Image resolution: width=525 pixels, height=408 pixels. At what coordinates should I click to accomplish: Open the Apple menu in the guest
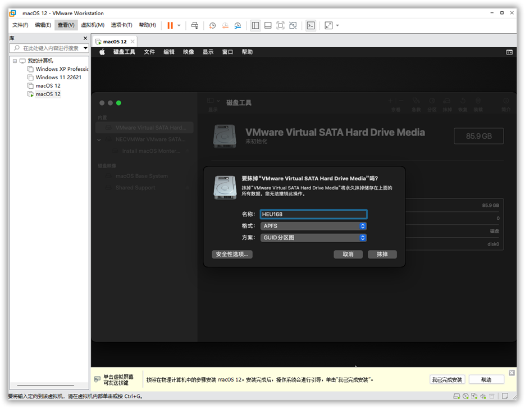pyautogui.click(x=102, y=52)
